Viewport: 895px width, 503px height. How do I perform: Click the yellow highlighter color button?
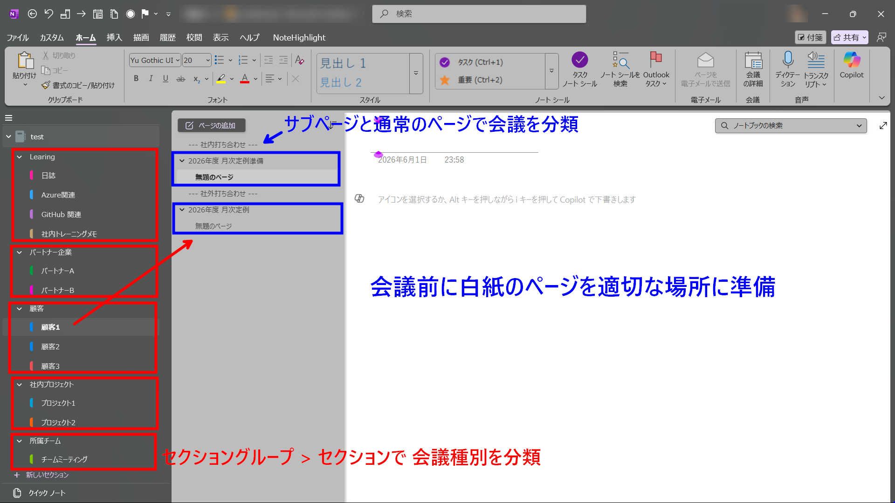click(221, 79)
